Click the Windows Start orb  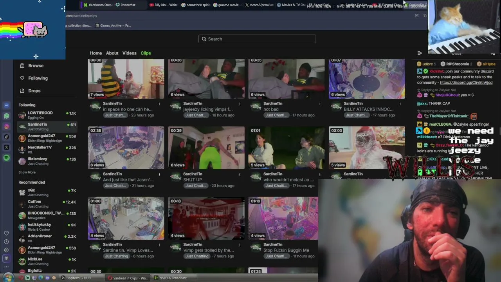pos(9,278)
